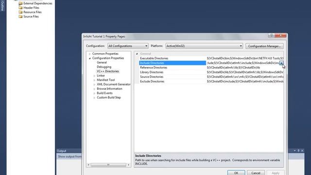Open the Configuration dropdown

[128, 46]
